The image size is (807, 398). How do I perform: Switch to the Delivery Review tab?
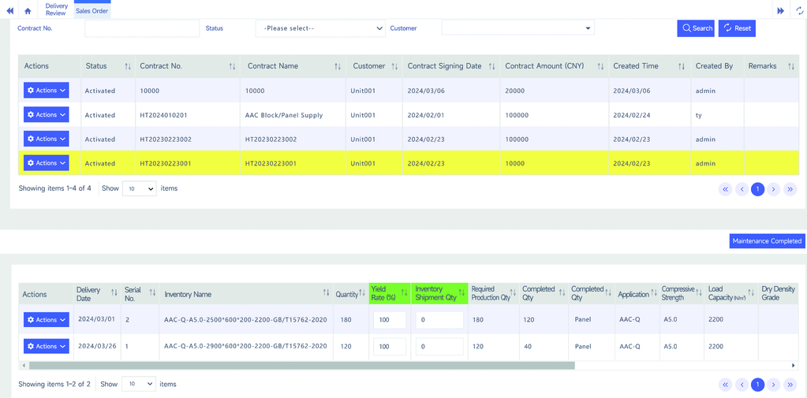(x=56, y=9)
